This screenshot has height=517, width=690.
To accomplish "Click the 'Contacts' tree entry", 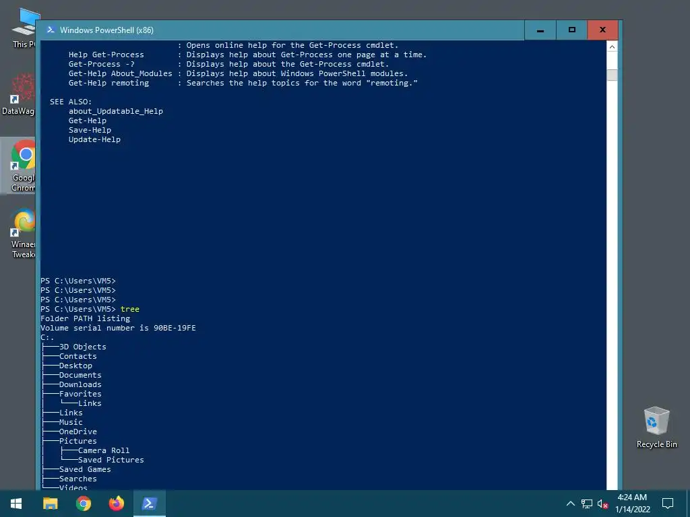I will coord(78,356).
